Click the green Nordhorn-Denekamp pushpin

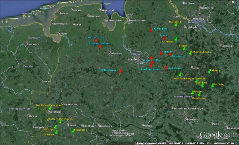coord(50,108)
